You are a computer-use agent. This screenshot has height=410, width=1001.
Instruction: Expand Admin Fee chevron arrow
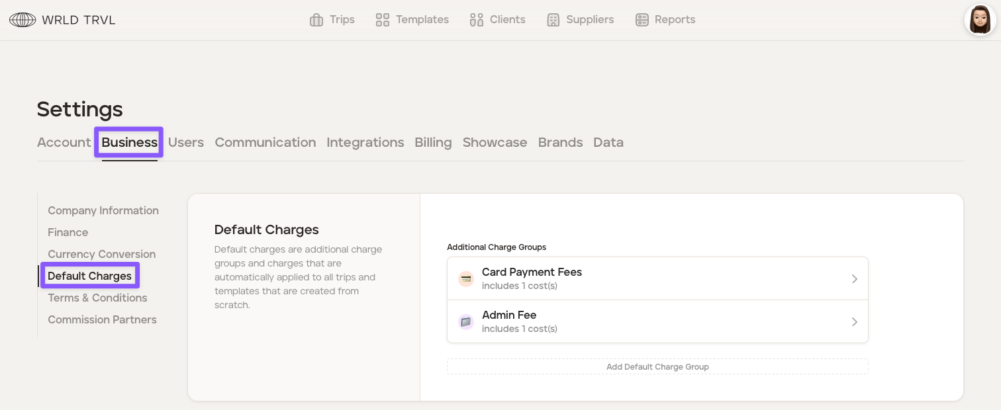(x=854, y=322)
